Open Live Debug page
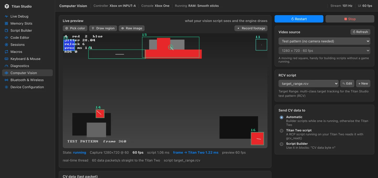Image resolution: width=378 pixels, height=178 pixels. click(27, 16)
